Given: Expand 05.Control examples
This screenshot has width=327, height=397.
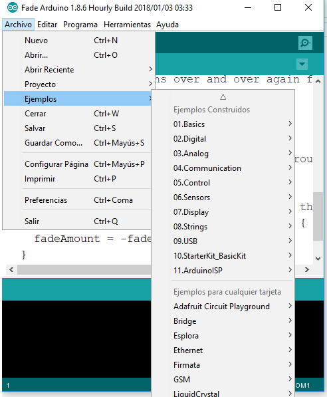Looking at the screenshot, I should click(x=223, y=183).
